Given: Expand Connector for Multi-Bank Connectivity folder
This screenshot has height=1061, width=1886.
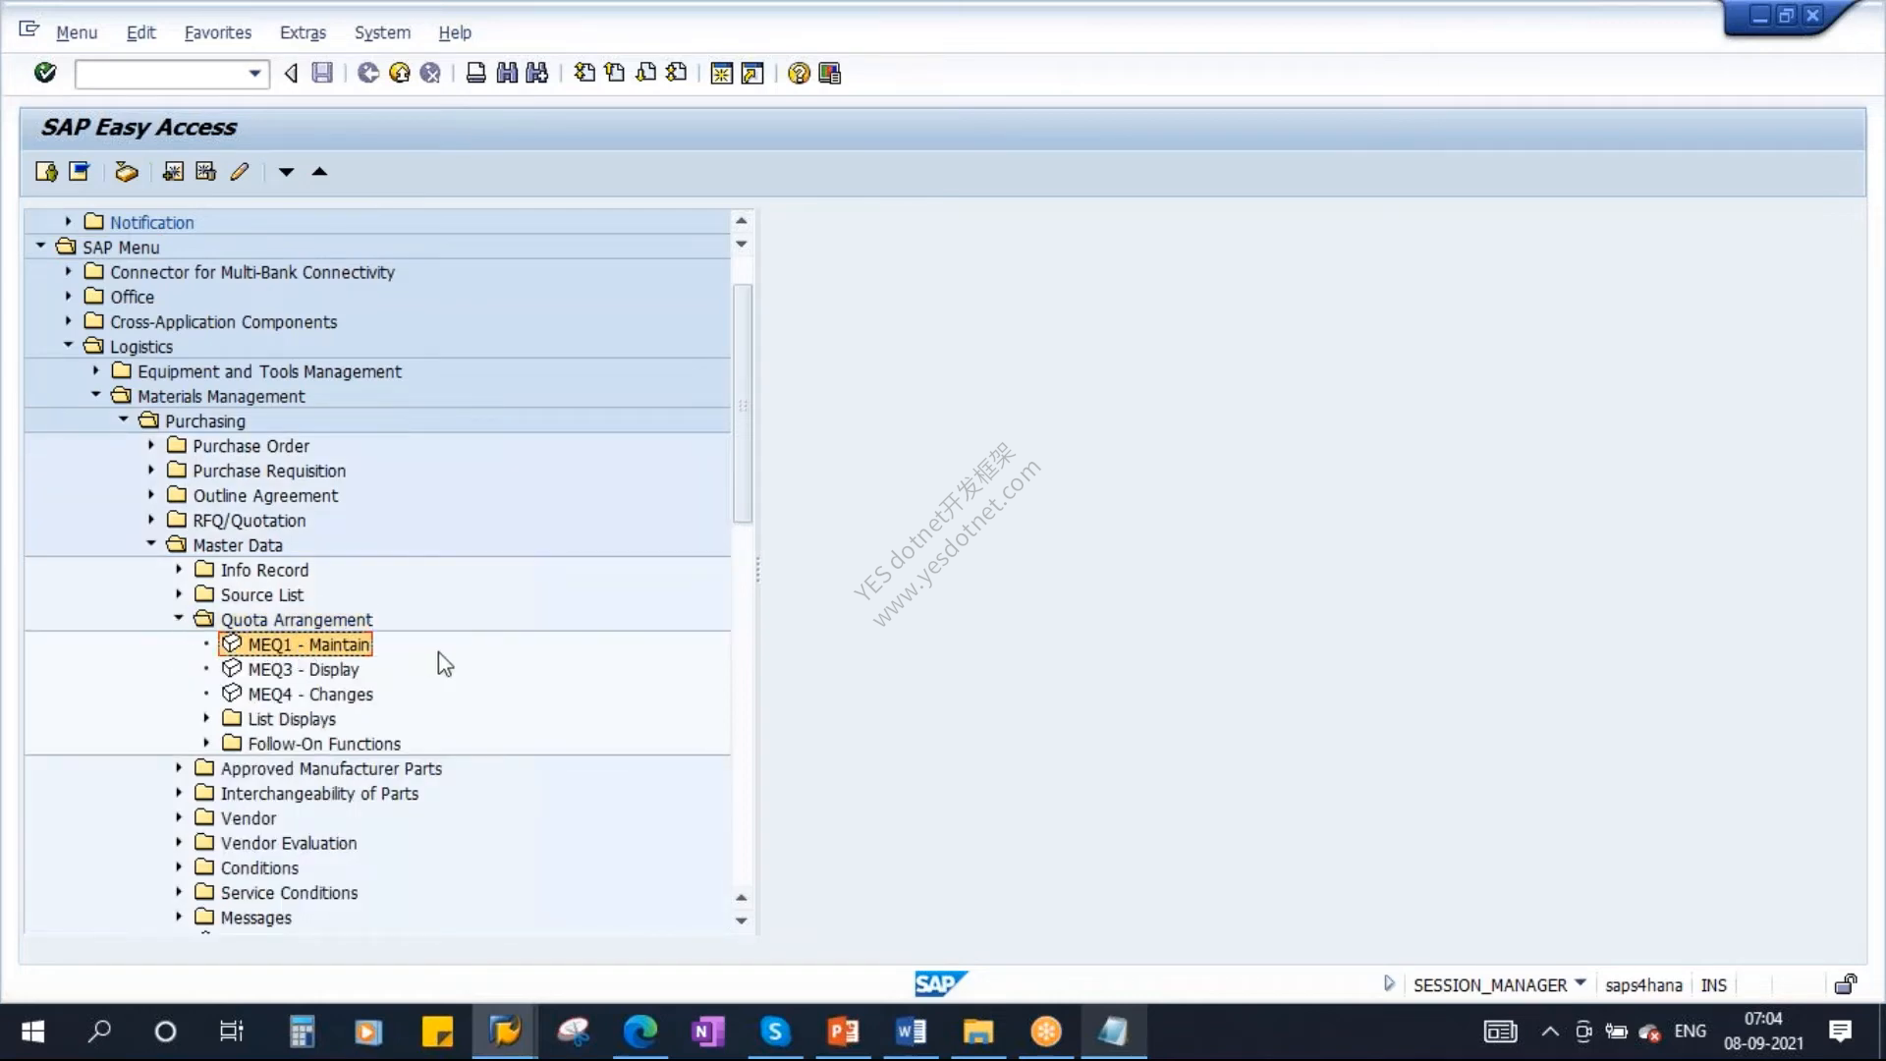Looking at the screenshot, I should [x=68, y=271].
